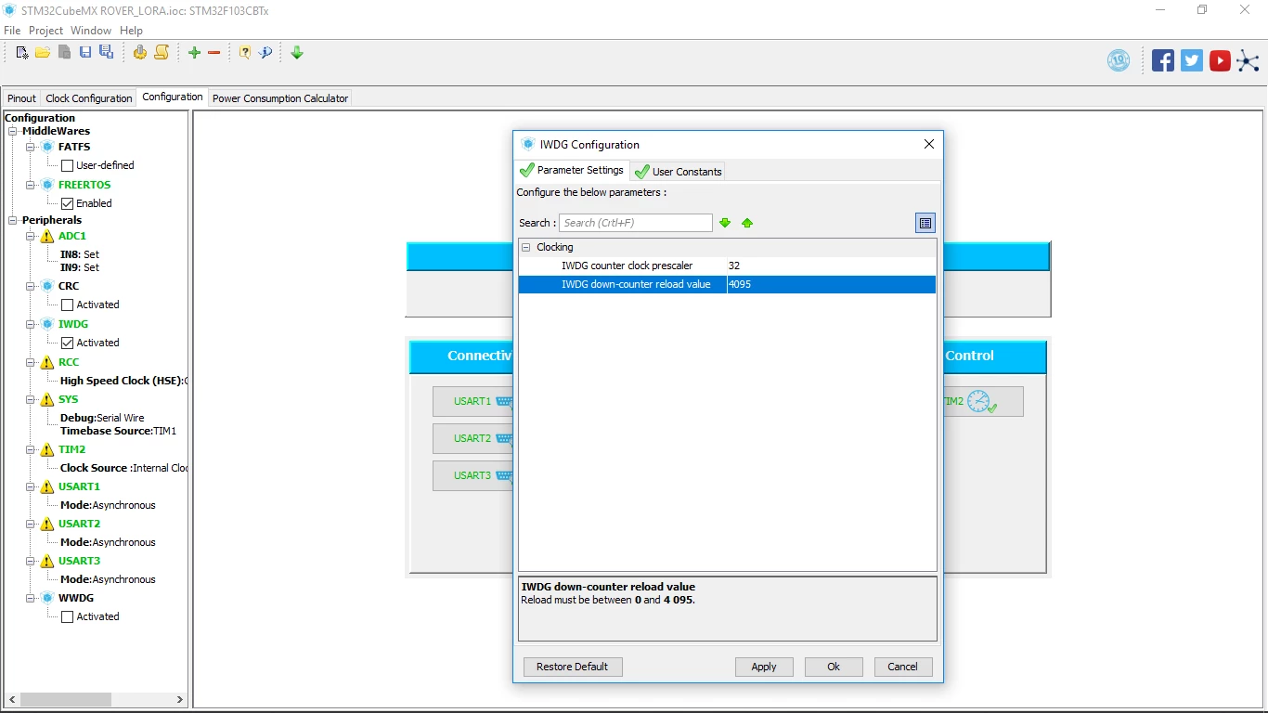Collapse the USART1 tree node
This screenshot has height=713, width=1268.
pos(31,487)
